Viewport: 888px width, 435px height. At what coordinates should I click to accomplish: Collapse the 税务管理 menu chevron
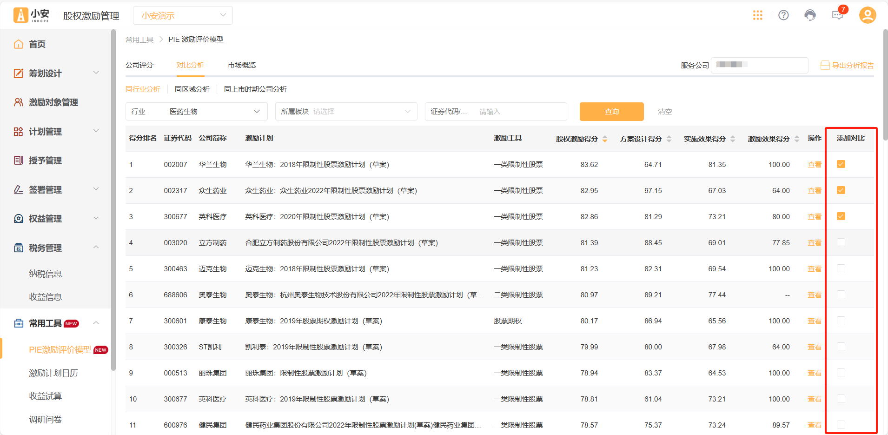(x=96, y=247)
